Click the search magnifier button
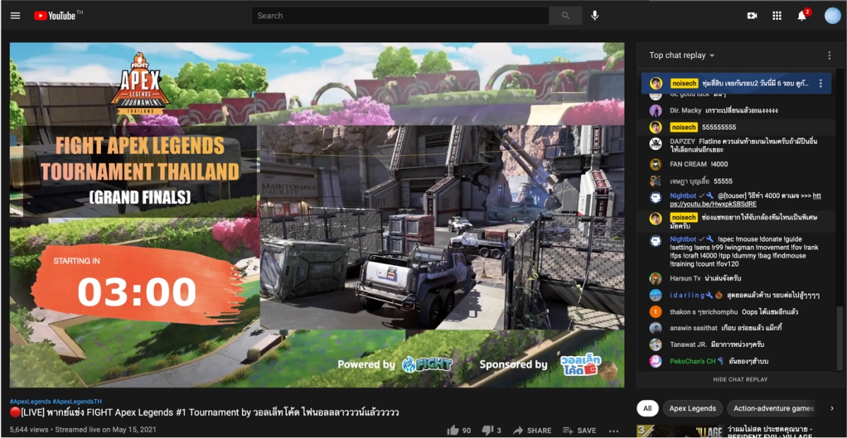847x438 pixels. click(565, 16)
